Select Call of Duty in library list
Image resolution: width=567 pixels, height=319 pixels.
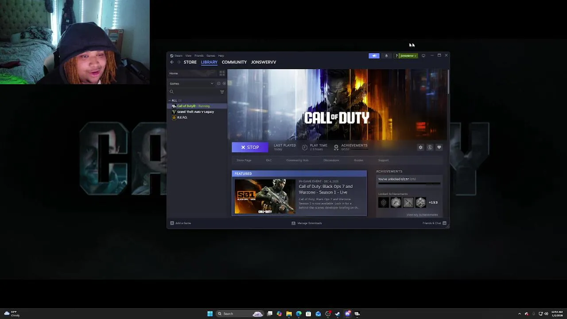click(198, 106)
